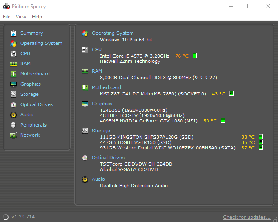Click the Audio speaker icon in sidebar
This screenshot has height=222, width=278.
point(13,115)
